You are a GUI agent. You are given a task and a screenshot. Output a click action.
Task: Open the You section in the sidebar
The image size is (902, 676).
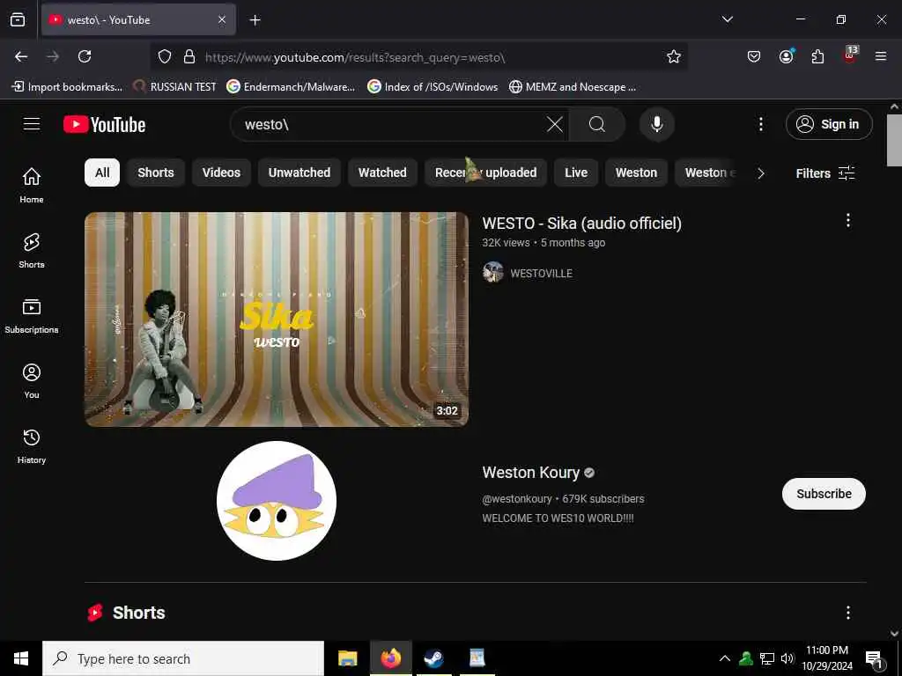32,380
